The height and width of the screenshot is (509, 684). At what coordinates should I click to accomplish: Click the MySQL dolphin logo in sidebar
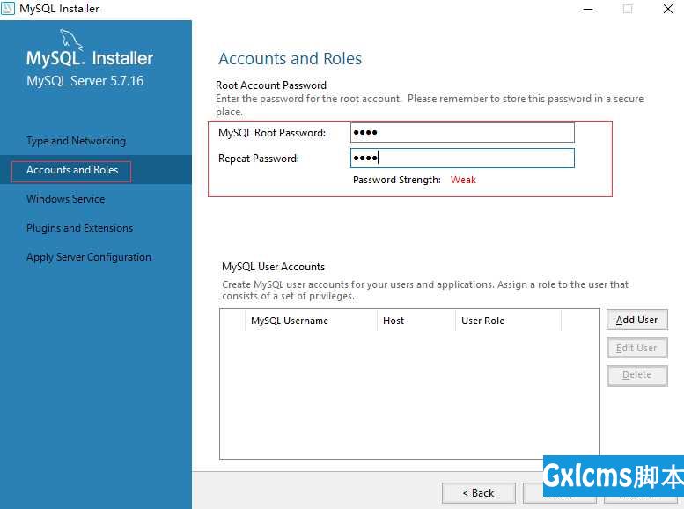click(x=71, y=39)
